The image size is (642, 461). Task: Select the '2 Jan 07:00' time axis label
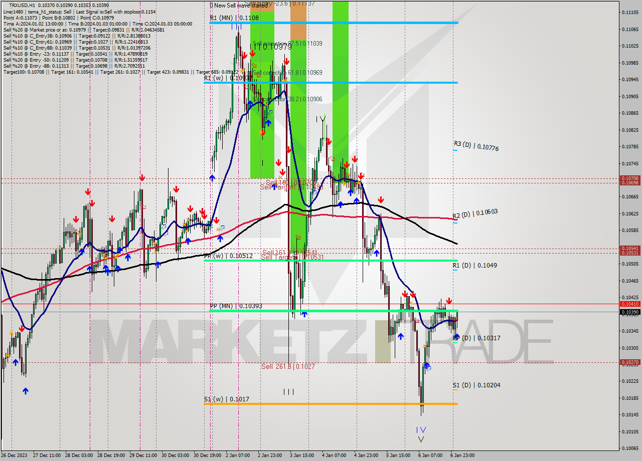(x=238, y=455)
